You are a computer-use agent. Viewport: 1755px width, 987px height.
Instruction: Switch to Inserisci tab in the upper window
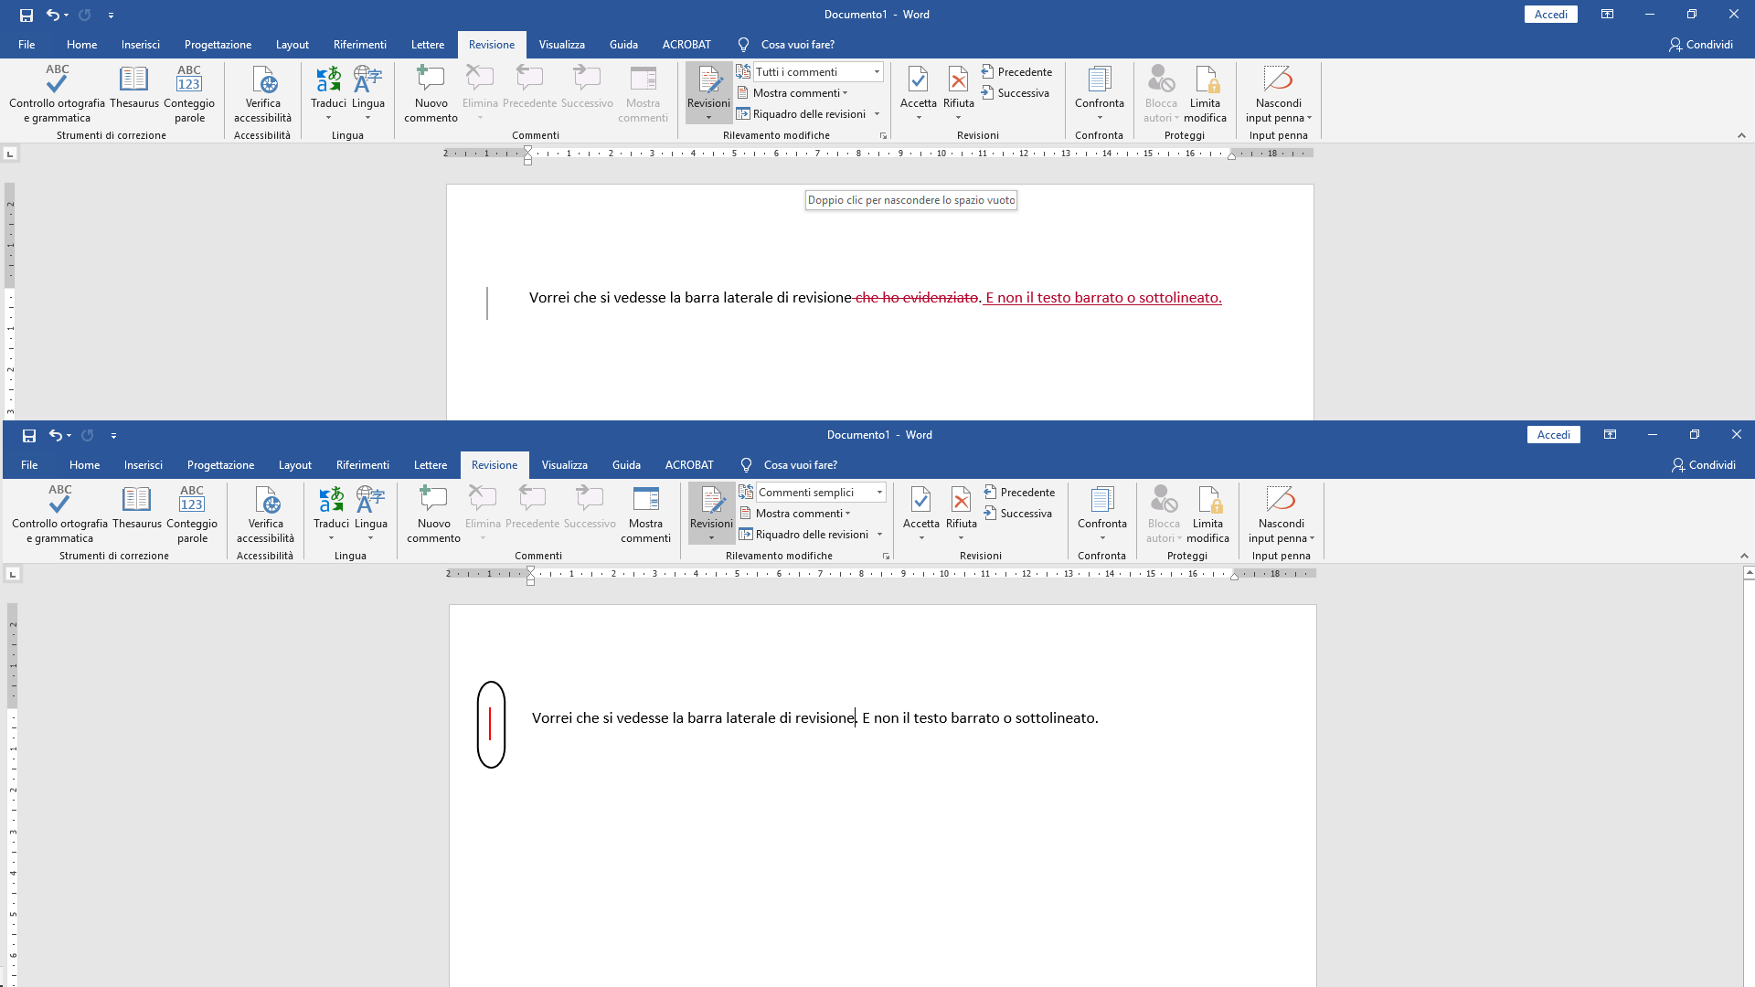pyautogui.click(x=140, y=45)
